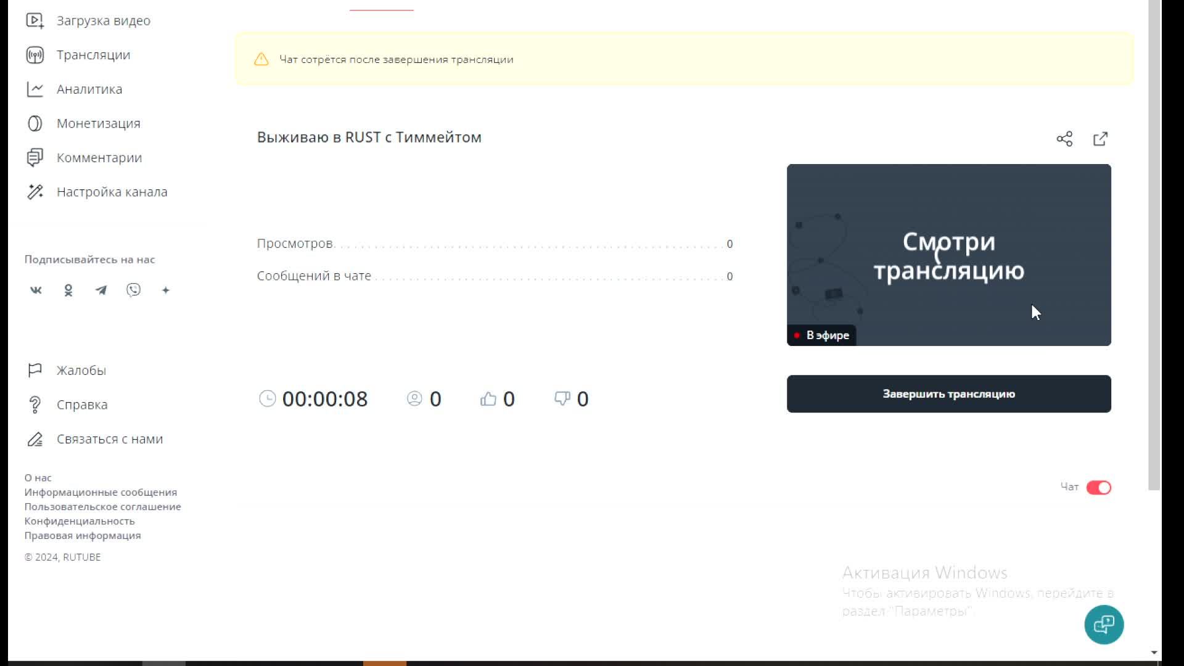The width and height of the screenshot is (1184, 666).
Task: Click the Жалобы flag icon
Action: pos(35,370)
